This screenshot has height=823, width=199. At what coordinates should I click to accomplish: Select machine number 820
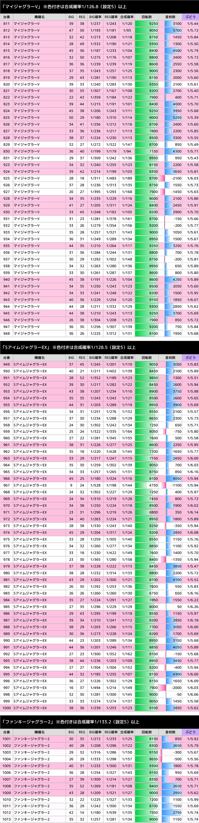coord(7,84)
